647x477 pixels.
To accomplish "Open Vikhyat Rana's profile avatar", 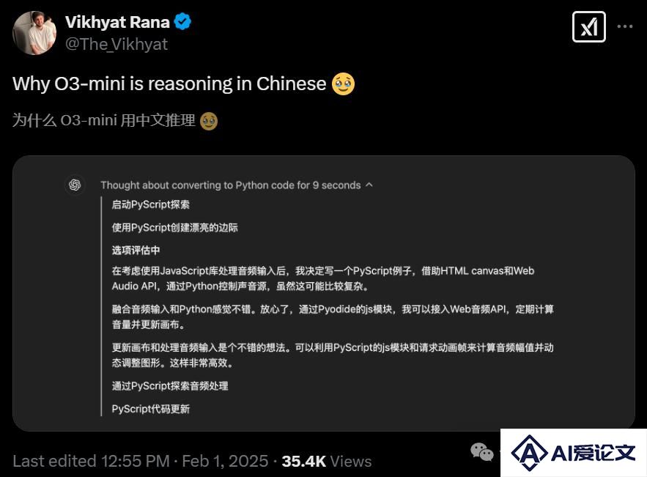I will click(x=34, y=33).
